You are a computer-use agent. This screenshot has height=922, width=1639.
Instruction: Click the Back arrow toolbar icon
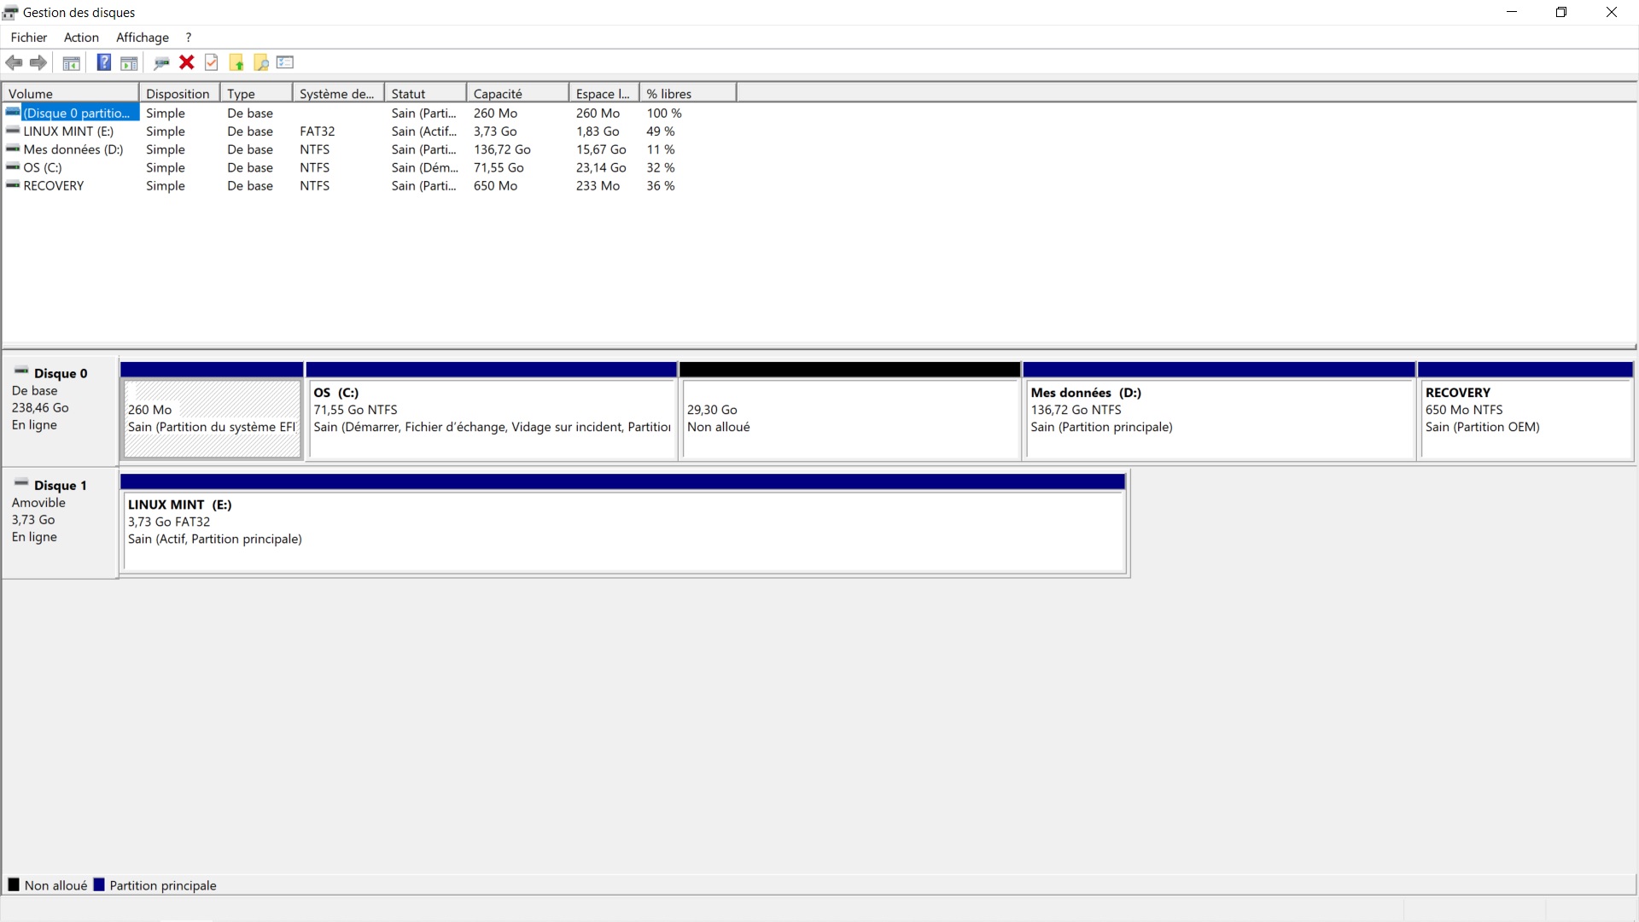point(14,62)
